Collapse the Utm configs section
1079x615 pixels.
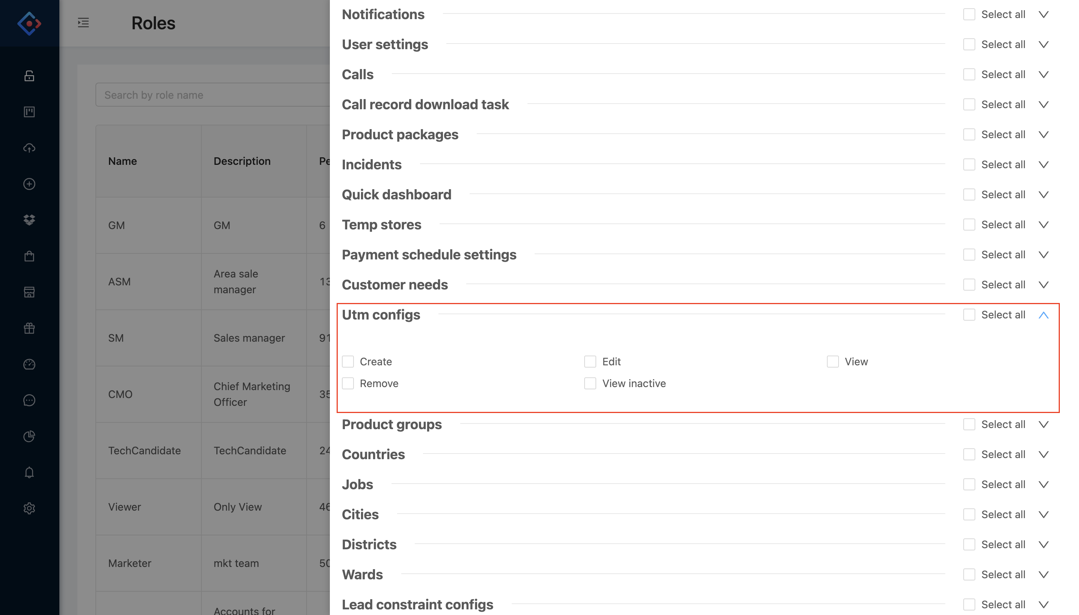point(1043,315)
